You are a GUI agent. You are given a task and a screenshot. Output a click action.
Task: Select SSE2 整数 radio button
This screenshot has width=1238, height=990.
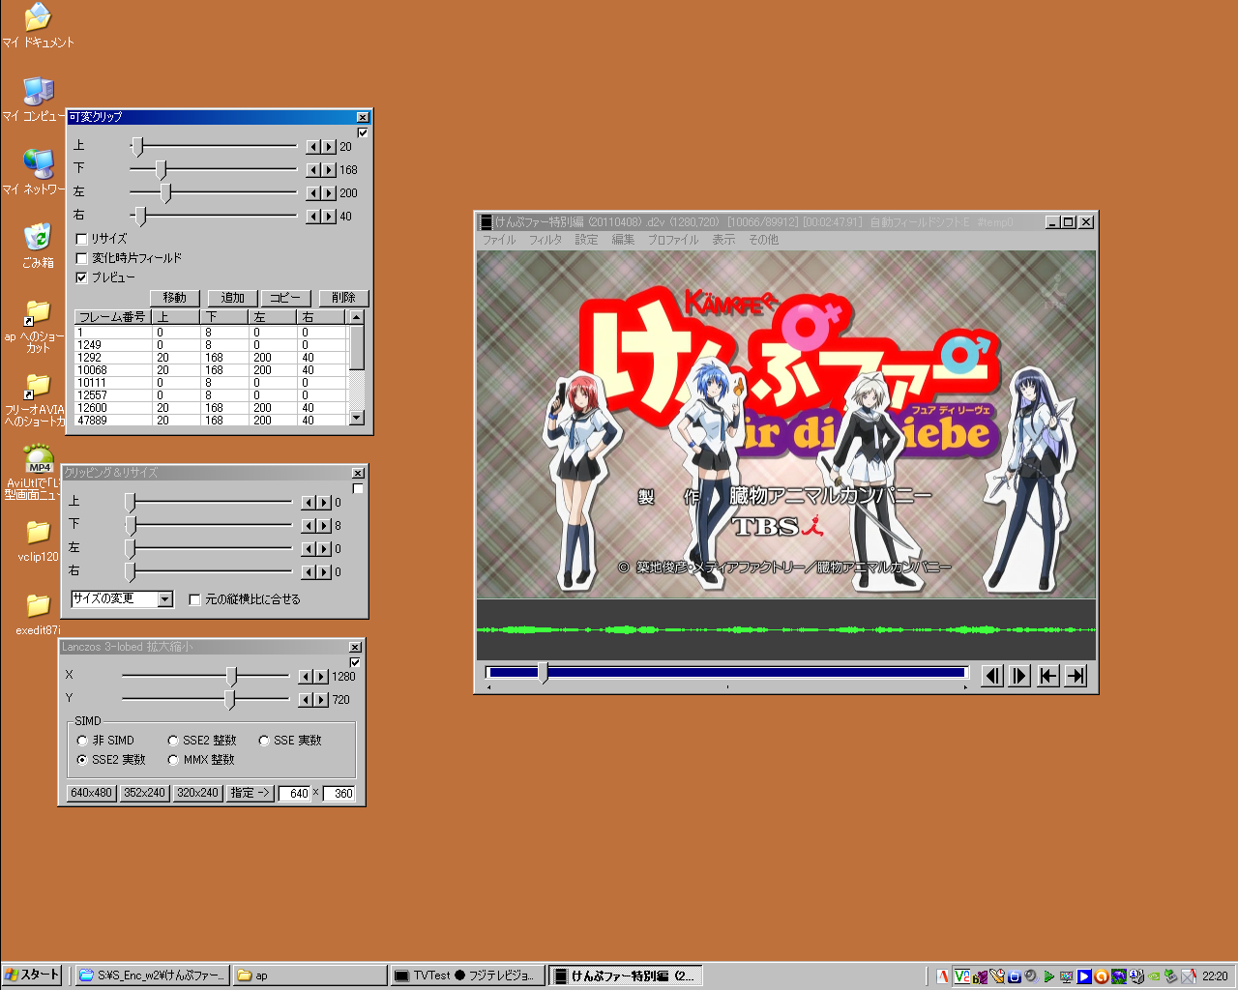tap(173, 741)
